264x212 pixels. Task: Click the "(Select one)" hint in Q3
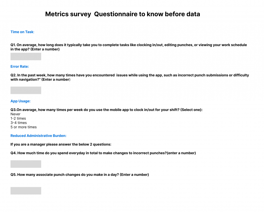pyautogui.click(x=191, y=110)
